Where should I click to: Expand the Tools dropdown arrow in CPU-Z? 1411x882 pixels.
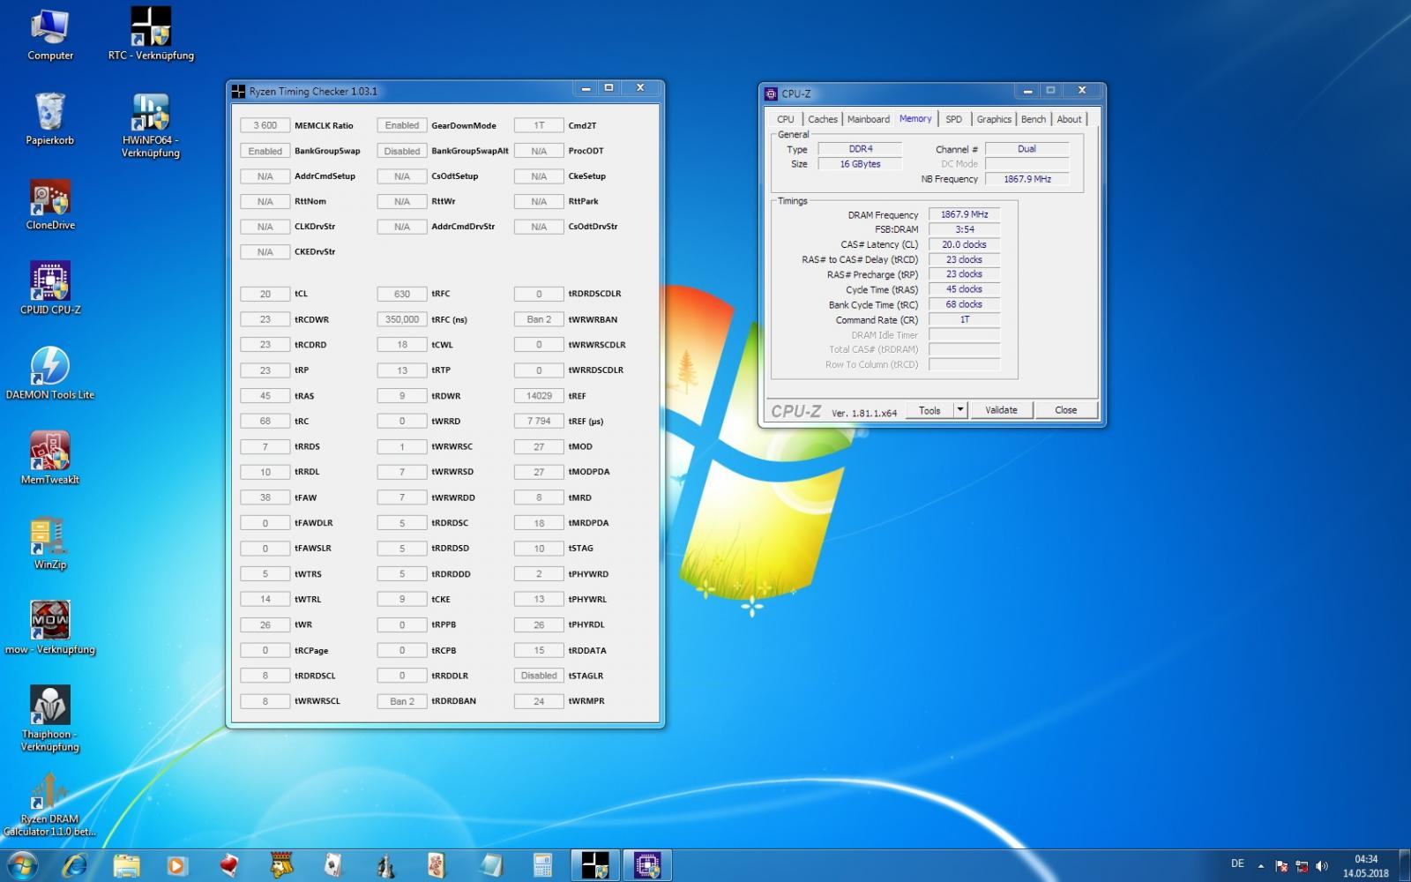click(x=960, y=410)
